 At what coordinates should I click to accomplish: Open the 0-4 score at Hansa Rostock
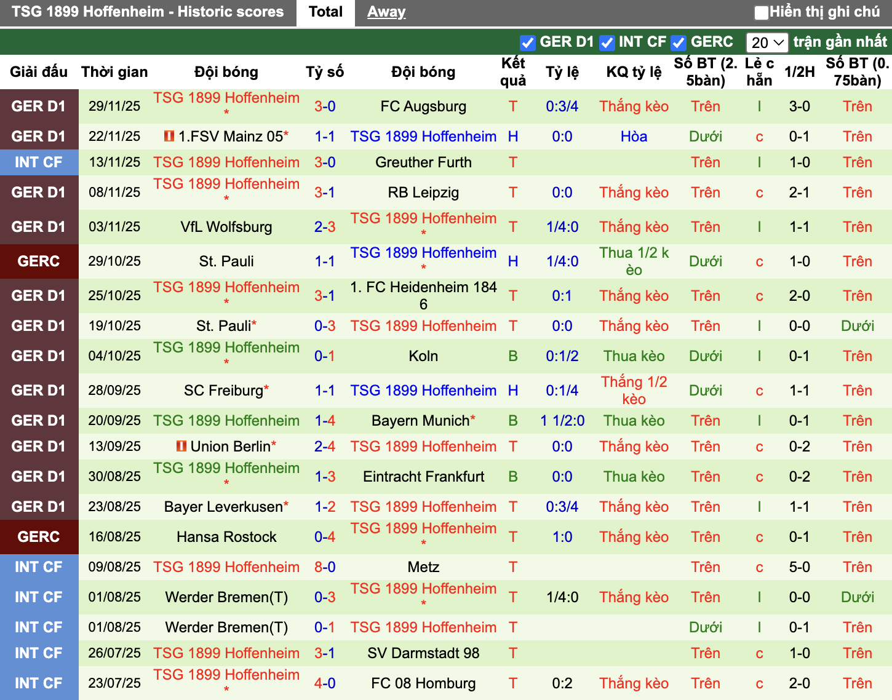[325, 537]
